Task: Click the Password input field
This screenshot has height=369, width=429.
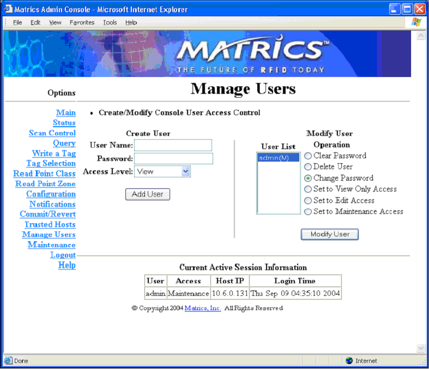Action: click(x=173, y=159)
